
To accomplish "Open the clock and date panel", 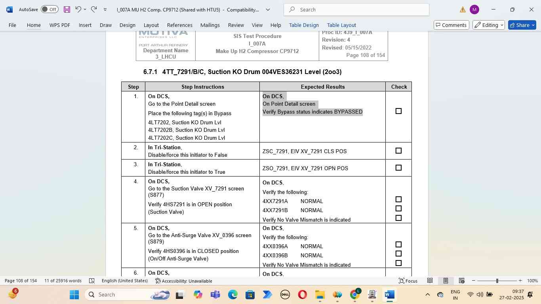I will pyautogui.click(x=512, y=294).
